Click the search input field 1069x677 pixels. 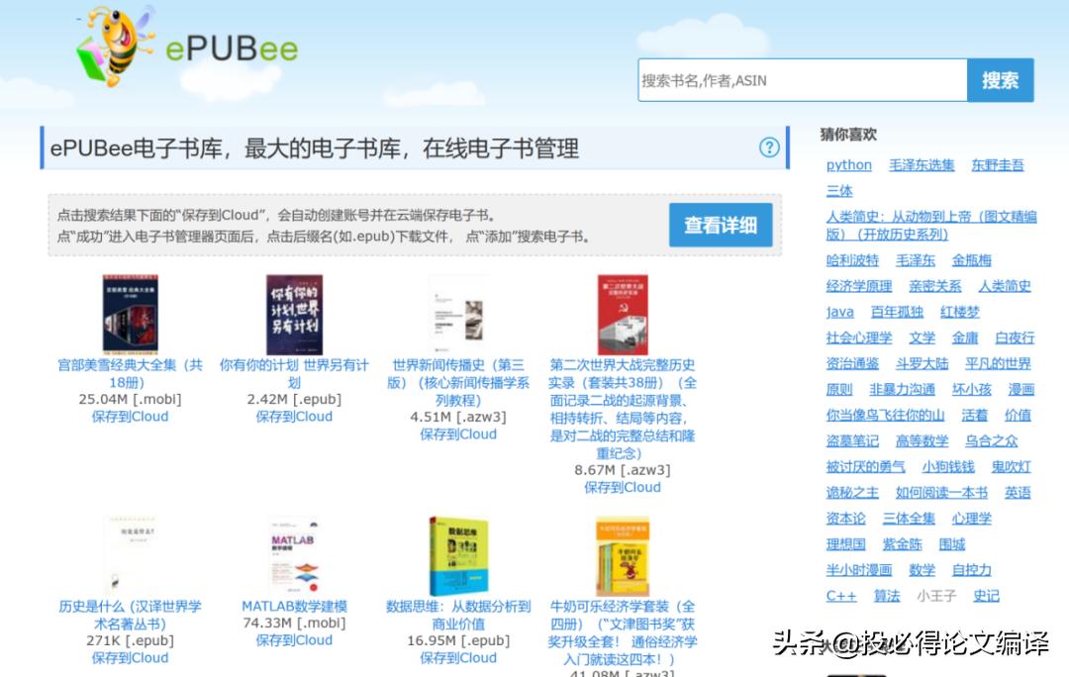click(x=802, y=82)
